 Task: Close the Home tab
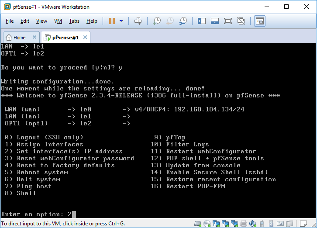tap(34, 37)
